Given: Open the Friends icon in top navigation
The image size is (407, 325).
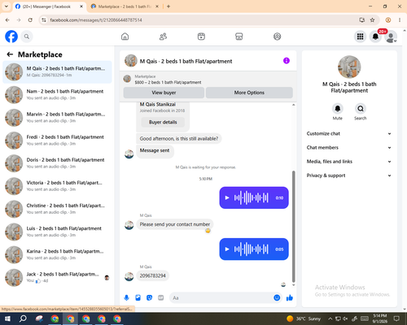Looking at the screenshot, I should click(163, 37).
